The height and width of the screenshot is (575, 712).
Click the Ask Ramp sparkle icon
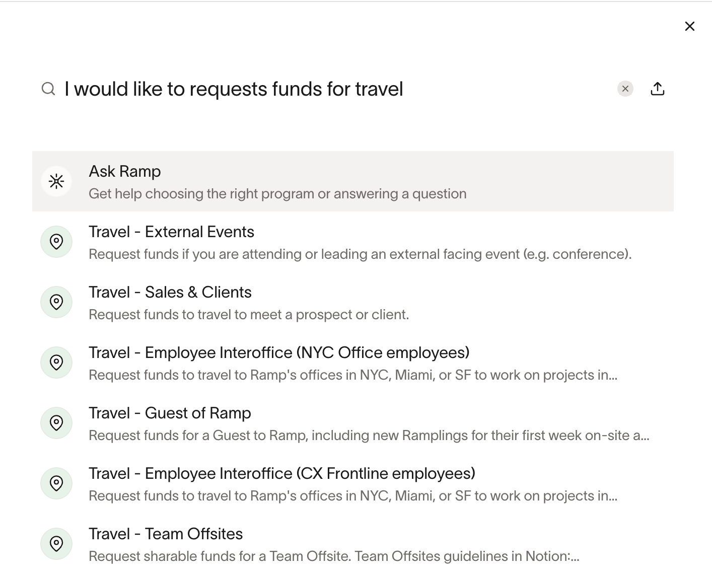(56, 181)
